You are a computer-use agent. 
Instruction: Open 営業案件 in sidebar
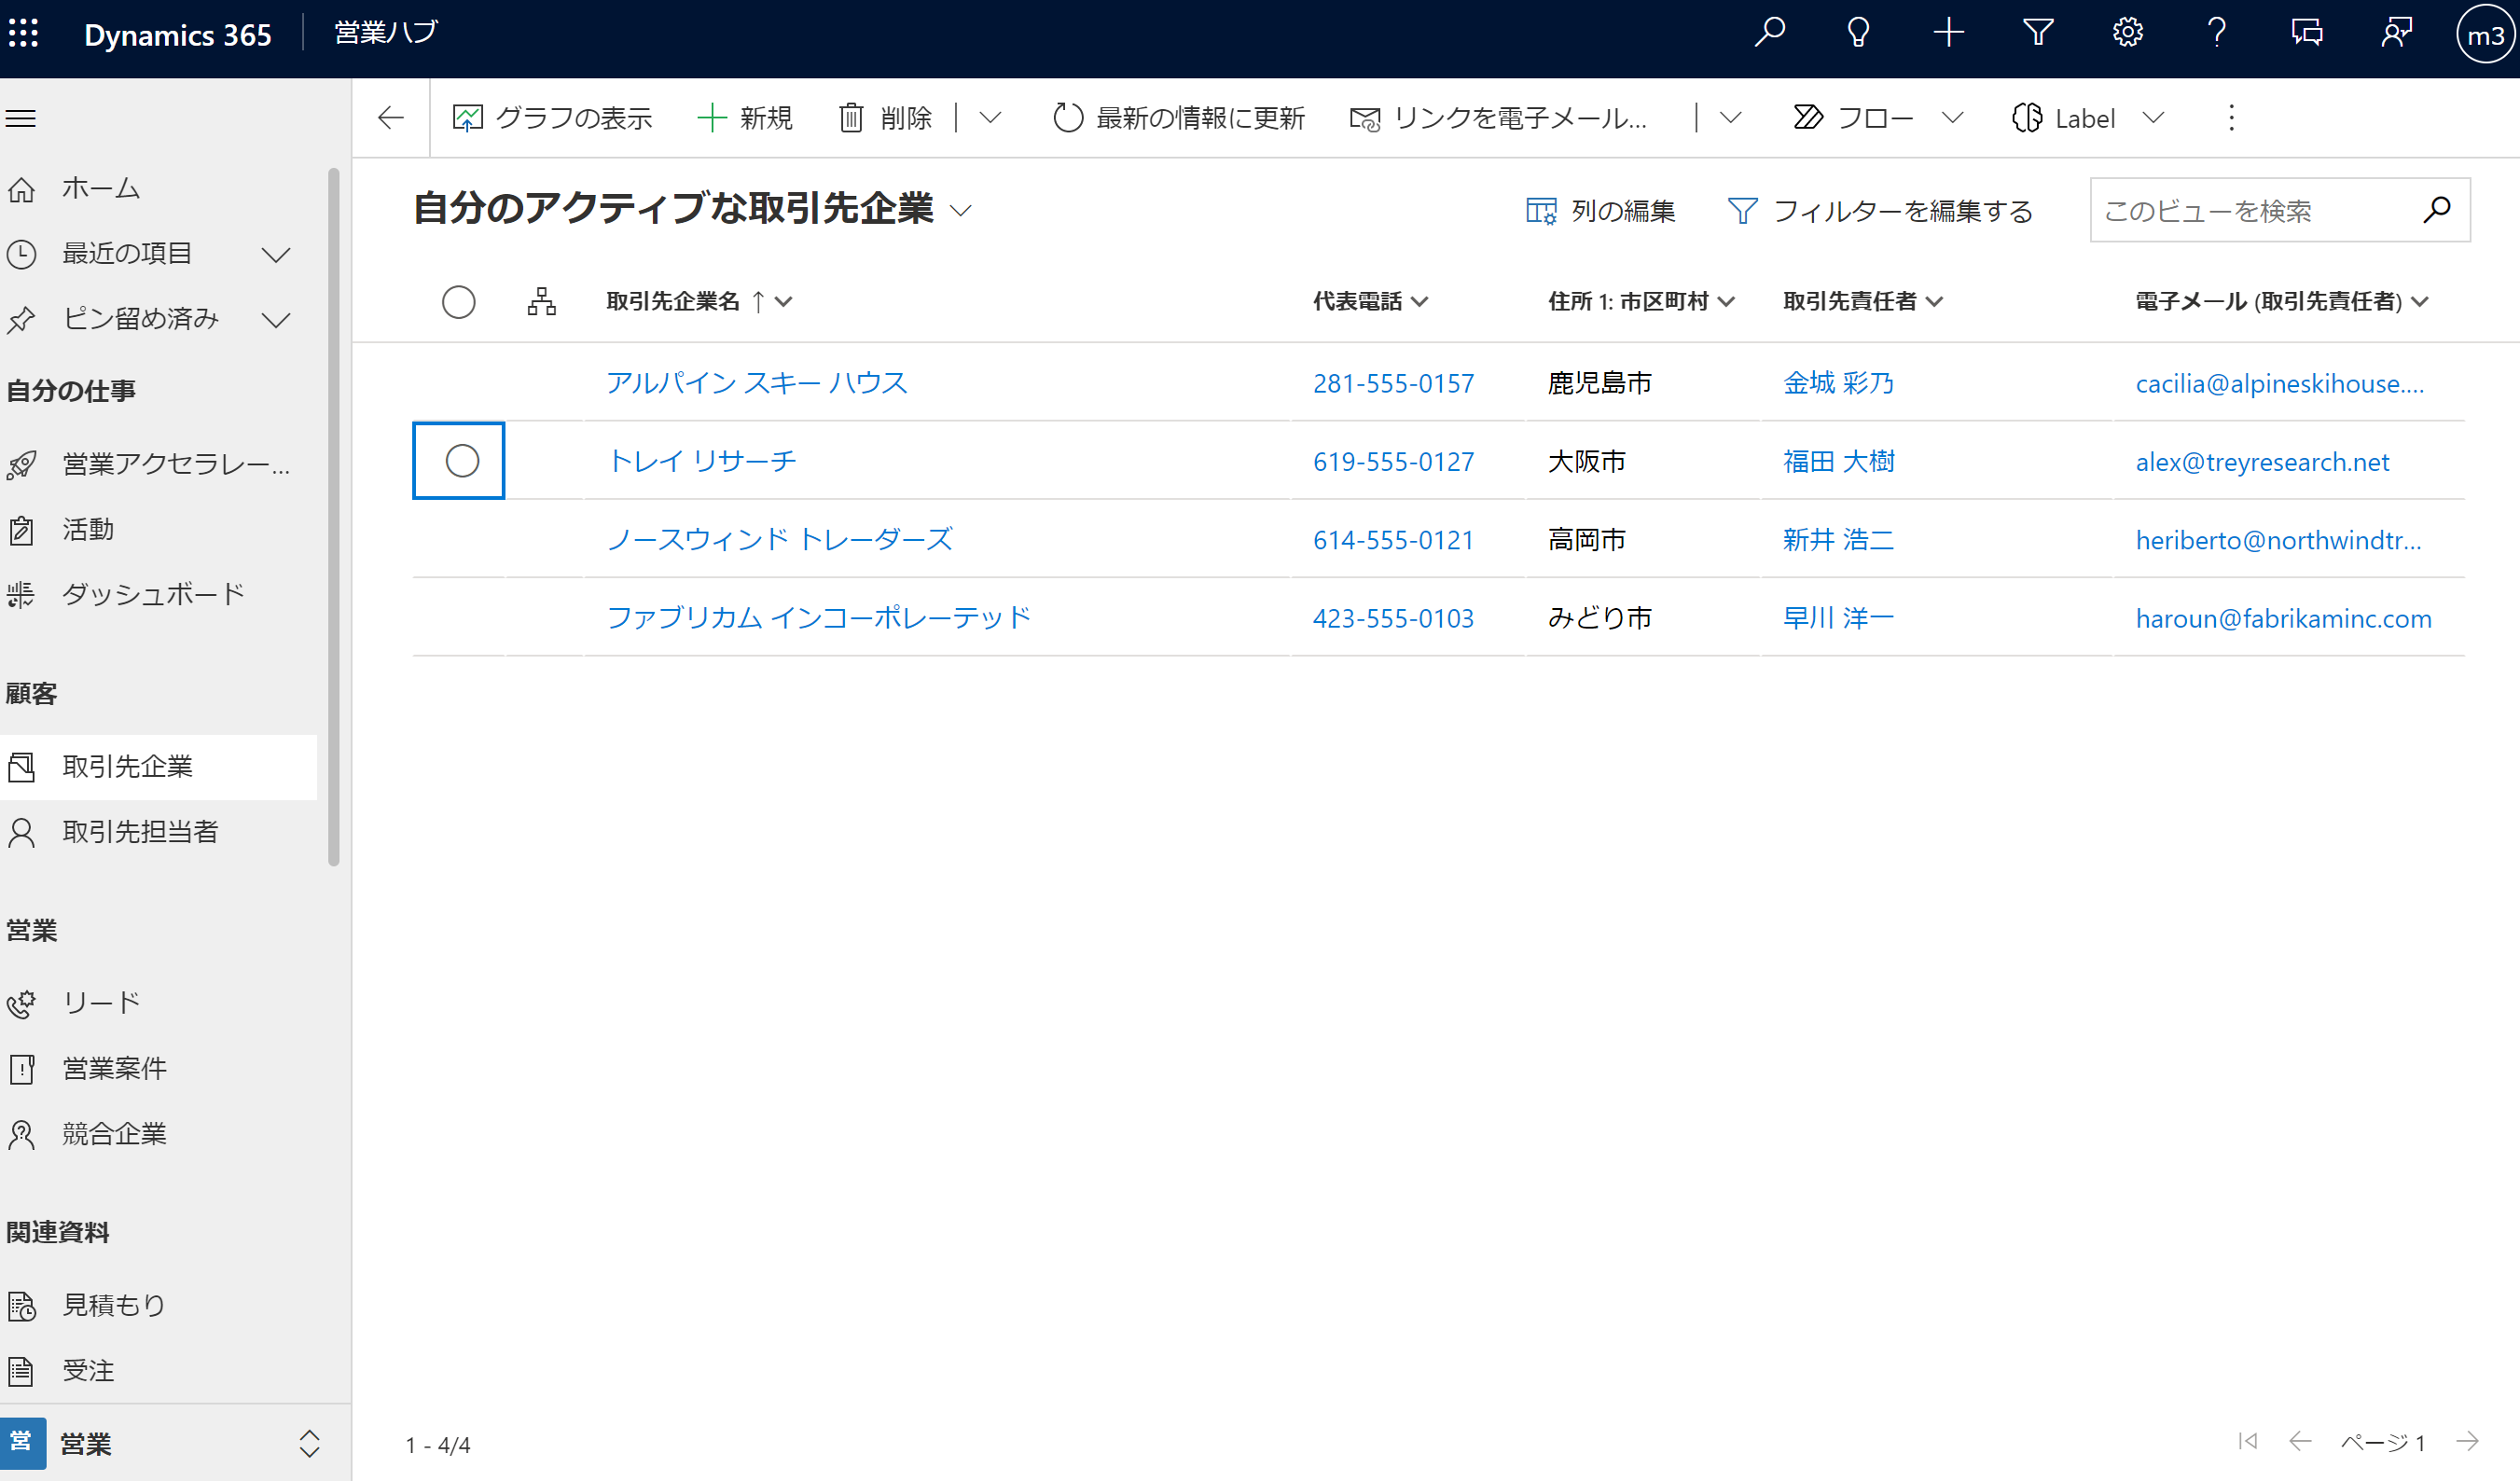[158, 1068]
